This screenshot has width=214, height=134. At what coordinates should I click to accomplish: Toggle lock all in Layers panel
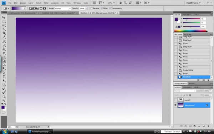coord(190,95)
